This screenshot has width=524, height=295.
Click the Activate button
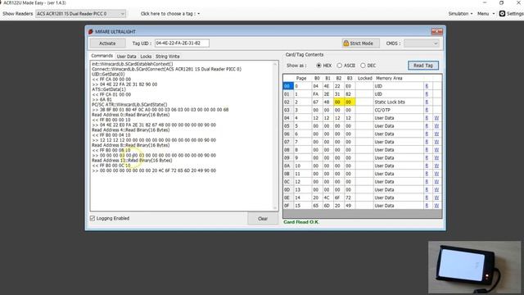107,43
